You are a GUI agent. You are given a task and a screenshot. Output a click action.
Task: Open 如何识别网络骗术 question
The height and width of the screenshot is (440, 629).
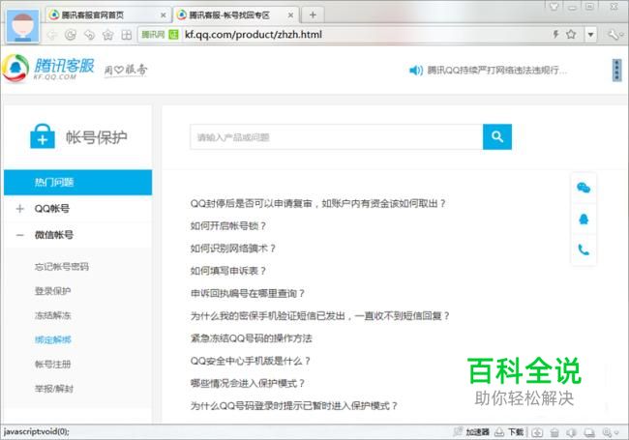(x=233, y=249)
